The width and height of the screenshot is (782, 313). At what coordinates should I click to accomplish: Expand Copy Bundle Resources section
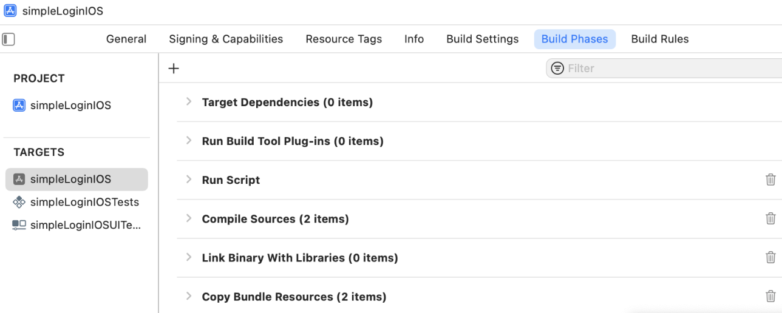(189, 296)
